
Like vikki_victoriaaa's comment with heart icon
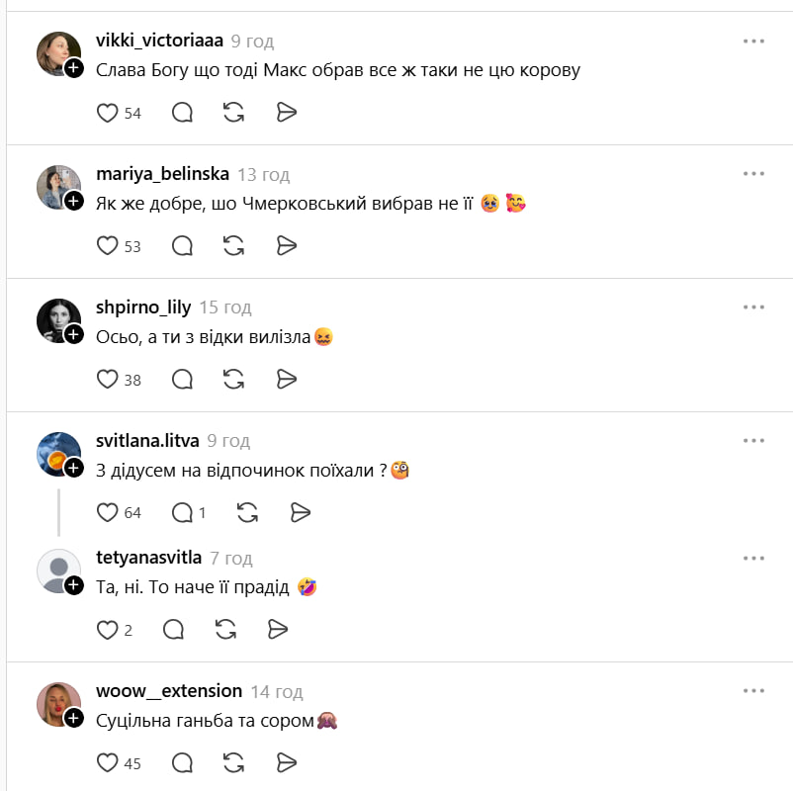[x=107, y=113]
